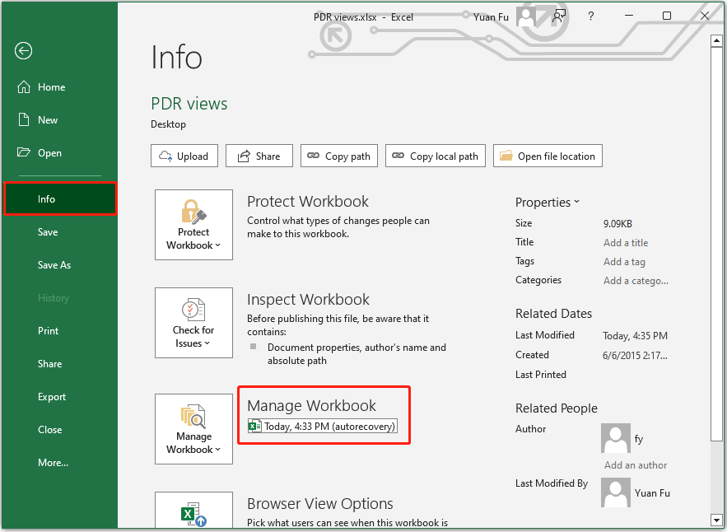The height and width of the screenshot is (532, 727).
Task: Click Add a category field
Action: pyautogui.click(x=636, y=281)
